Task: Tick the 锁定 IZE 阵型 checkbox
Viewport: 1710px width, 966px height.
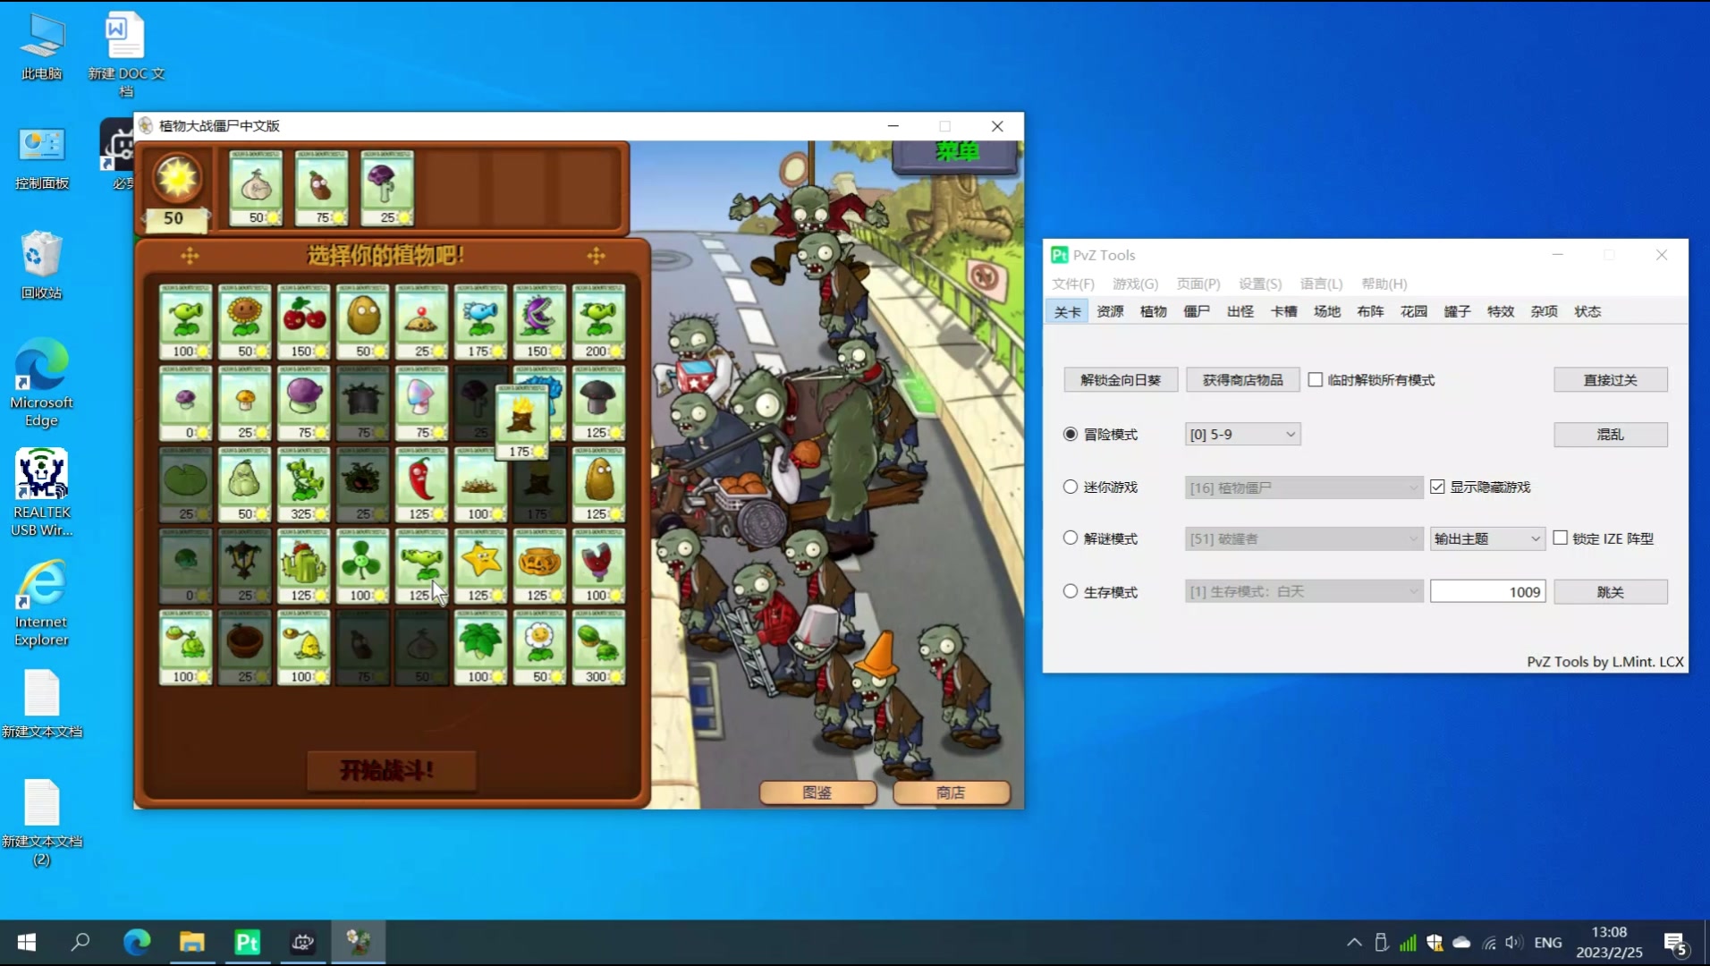Action: 1561,538
